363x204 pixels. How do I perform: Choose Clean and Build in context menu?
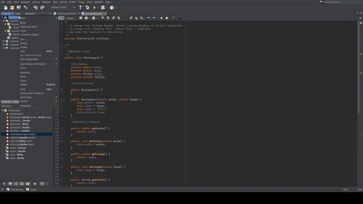pos(38,27)
